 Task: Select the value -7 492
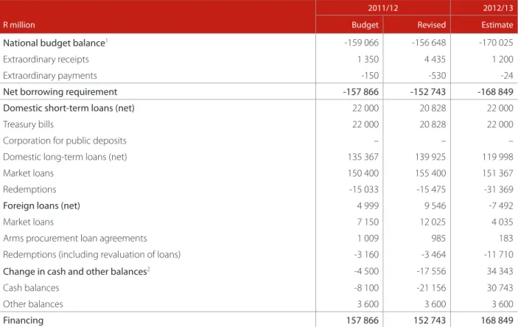[x=501, y=205]
